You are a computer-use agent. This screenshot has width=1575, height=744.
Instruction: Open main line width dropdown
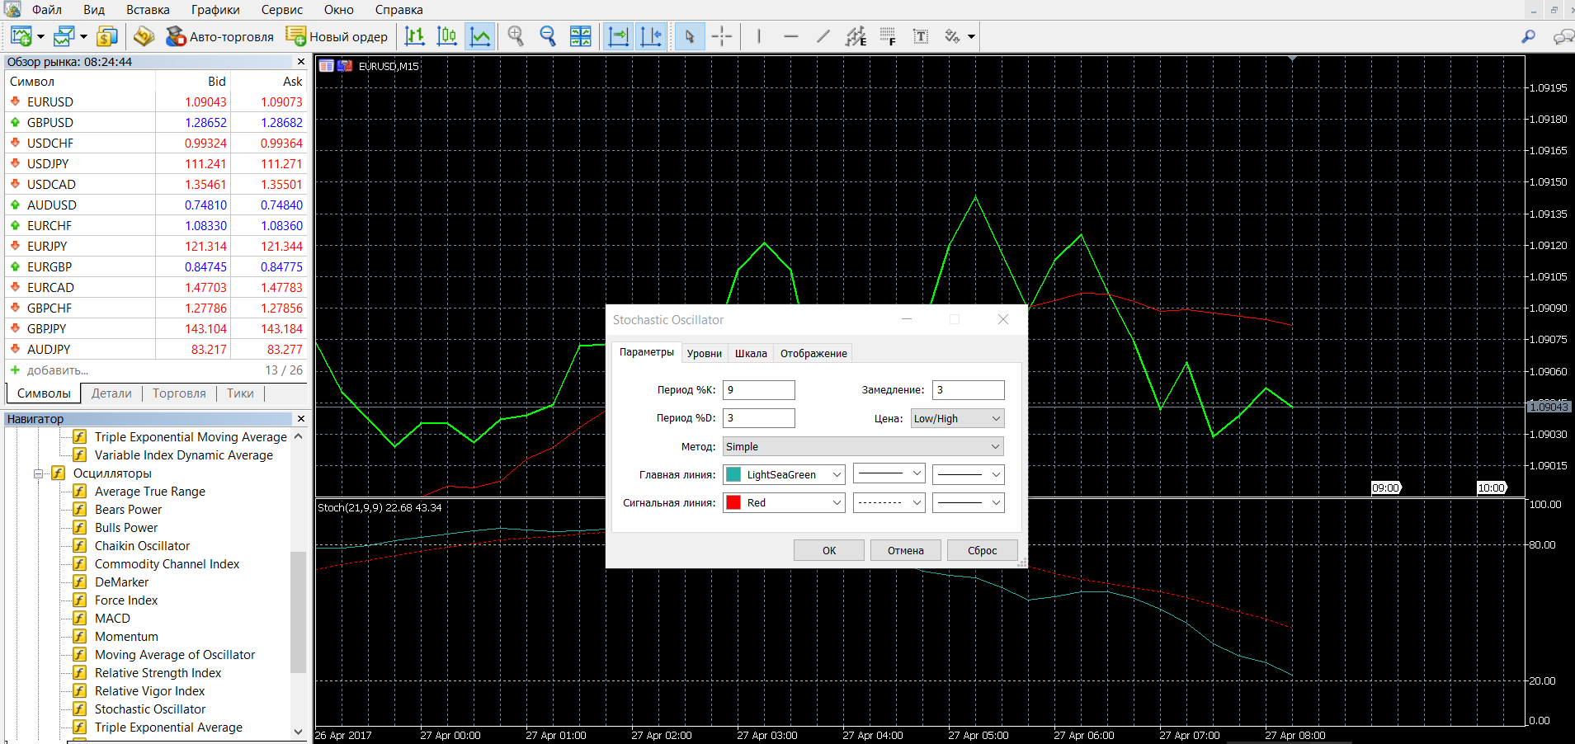pyautogui.click(x=969, y=474)
